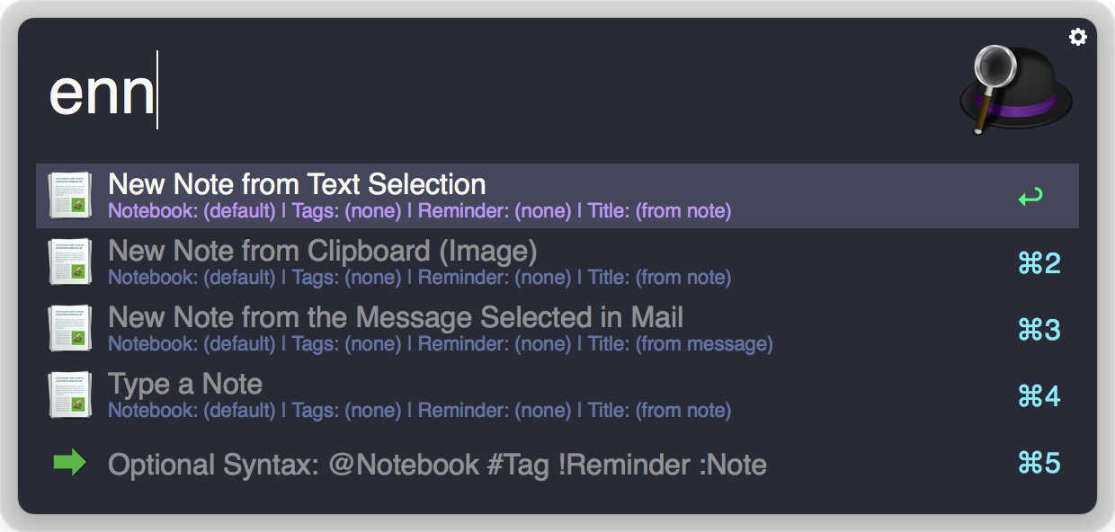The image size is (1115, 532).
Task: Click the ⌘4 shortcut label
Action: tap(1041, 396)
